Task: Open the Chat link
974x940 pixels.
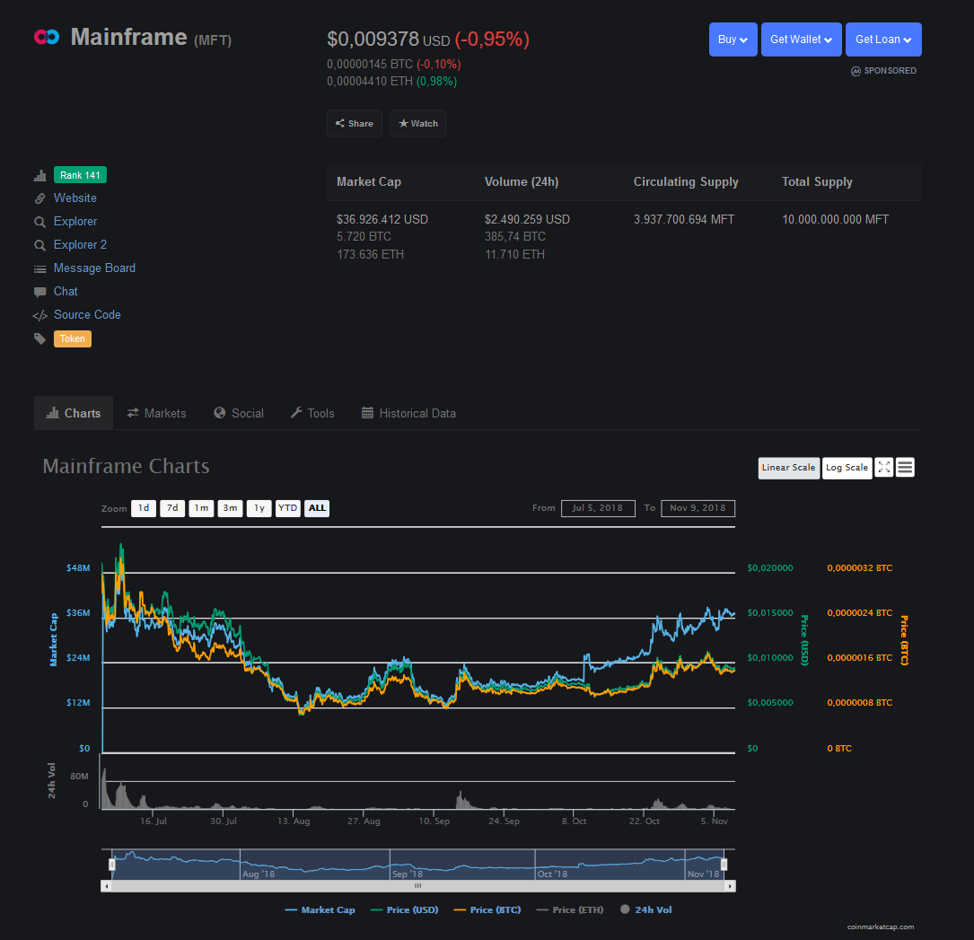Action: click(66, 292)
